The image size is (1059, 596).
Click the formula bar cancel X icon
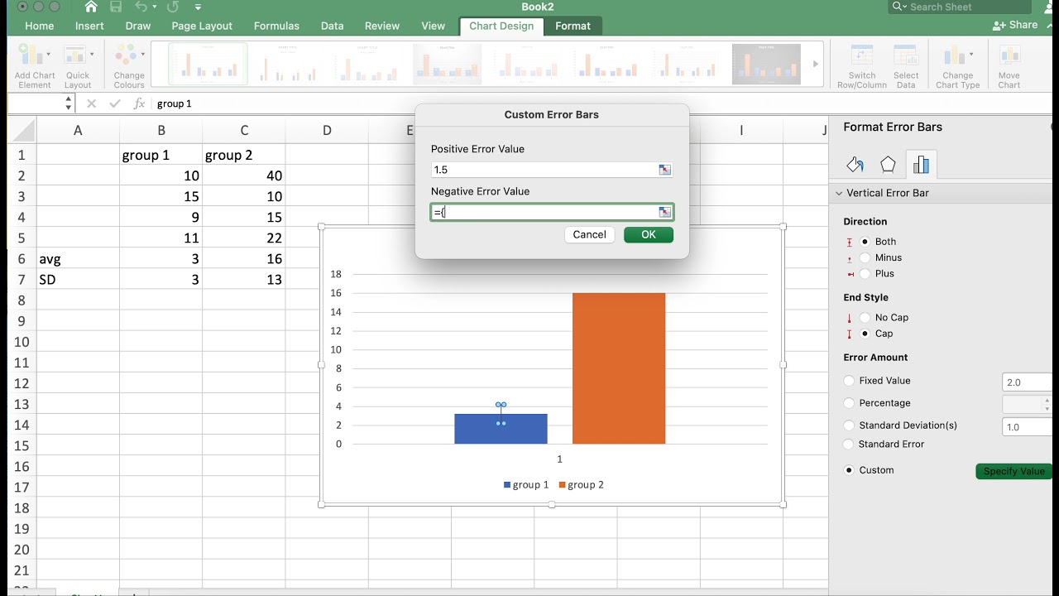point(92,103)
